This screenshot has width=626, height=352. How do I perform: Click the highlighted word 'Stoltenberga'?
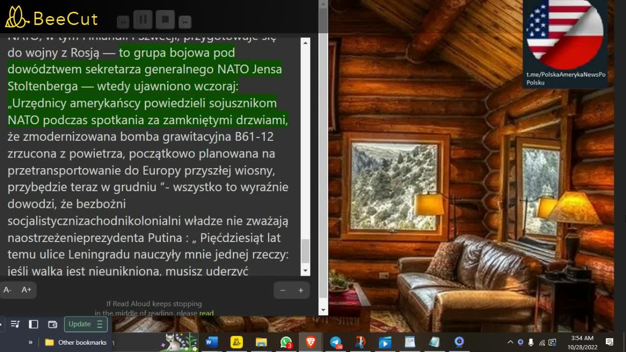click(x=43, y=86)
